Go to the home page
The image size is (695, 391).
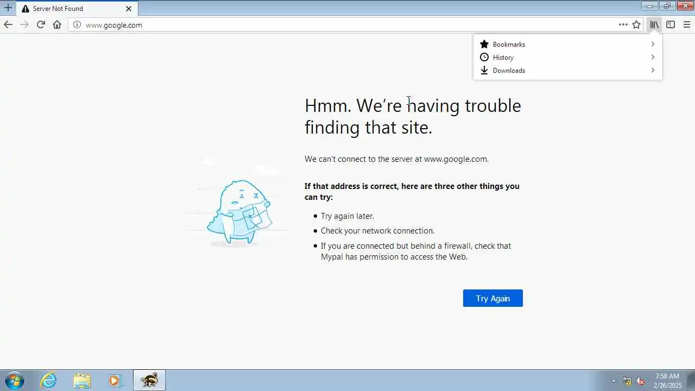pyautogui.click(x=57, y=24)
